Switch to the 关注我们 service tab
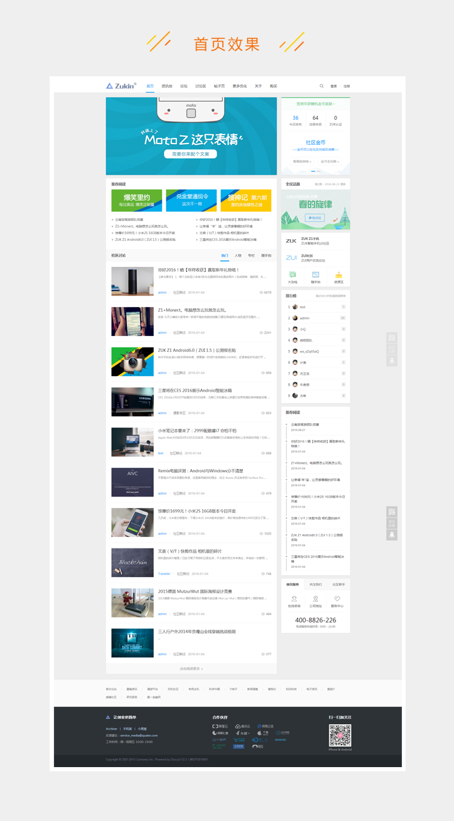Image resolution: width=454 pixels, height=821 pixels. point(315,584)
